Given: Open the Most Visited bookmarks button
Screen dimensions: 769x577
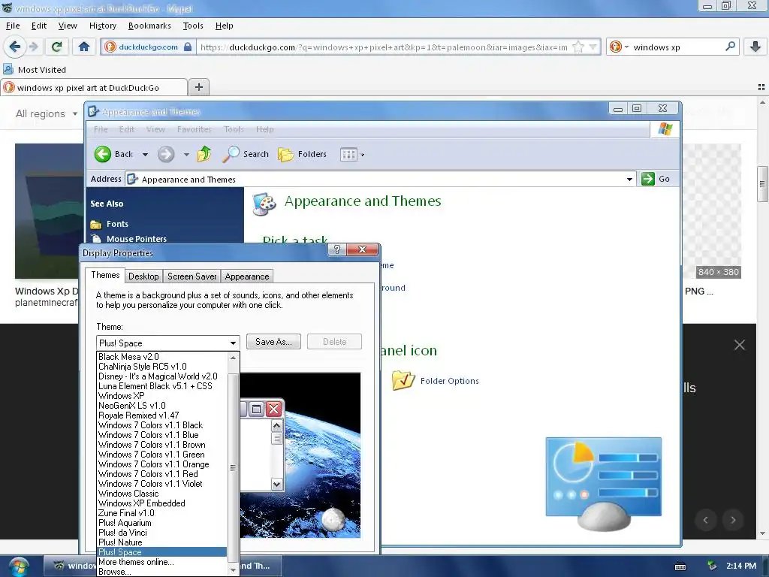Looking at the screenshot, I should pyautogui.click(x=35, y=70).
